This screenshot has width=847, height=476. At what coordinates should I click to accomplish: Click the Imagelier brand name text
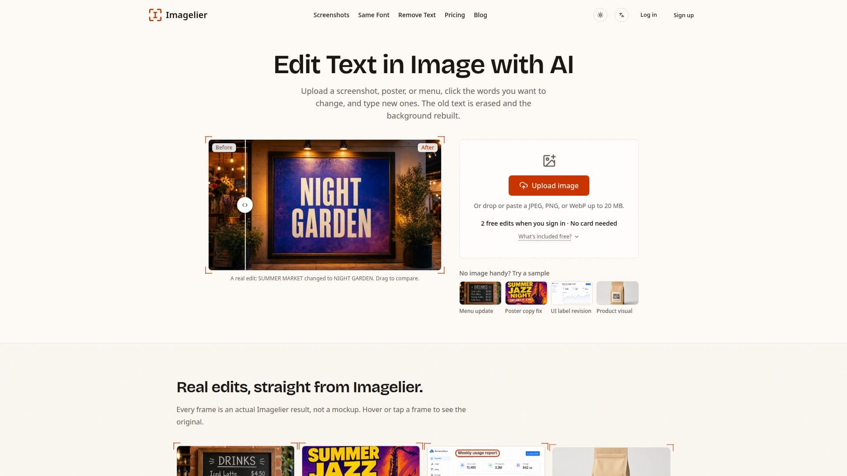click(186, 15)
